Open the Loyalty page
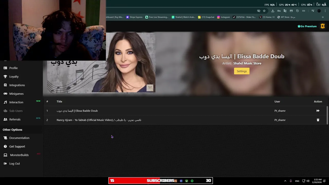The height and width of the screenshot is (185, 329). coord(14,77)
